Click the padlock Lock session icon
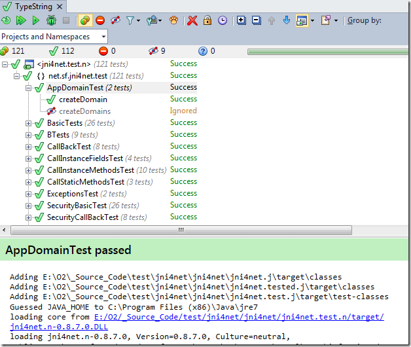411x347 pixels. click(x=207, y=21)
